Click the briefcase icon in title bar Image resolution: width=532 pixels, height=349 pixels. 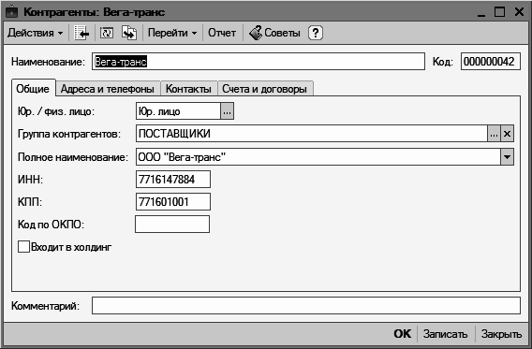tap(12, 12)
